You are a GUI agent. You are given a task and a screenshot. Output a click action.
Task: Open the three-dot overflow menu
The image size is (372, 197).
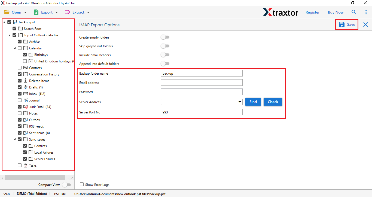click(x=366, y=12)
